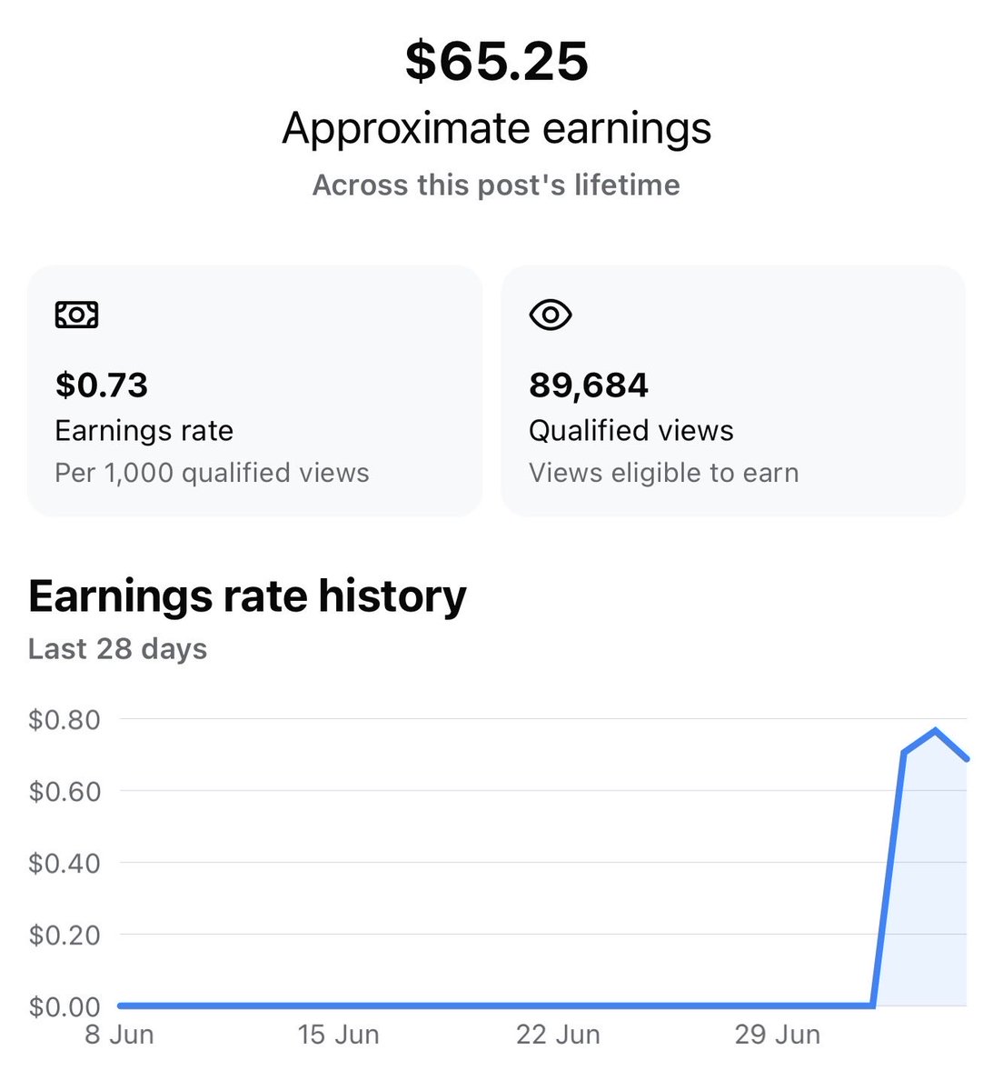Tap the 89,684 qualified views value
993x1091 pixels.
coord(589,385)
